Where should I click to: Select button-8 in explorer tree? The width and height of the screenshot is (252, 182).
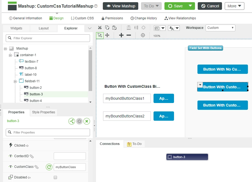tap(31, 68)
